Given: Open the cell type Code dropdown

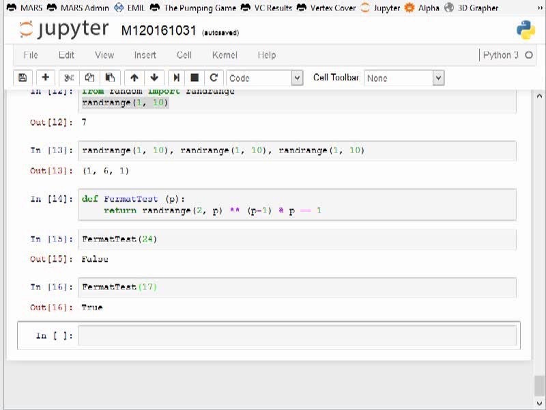Looking at the screenshot, I should [265, 78].
